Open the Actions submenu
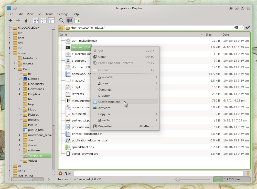Viewport: 257px width, 189px height. [125, 83]
